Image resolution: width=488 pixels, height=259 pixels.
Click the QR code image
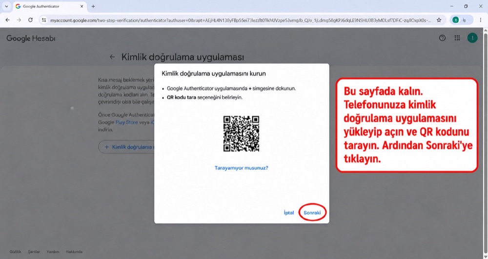(241, 134)
